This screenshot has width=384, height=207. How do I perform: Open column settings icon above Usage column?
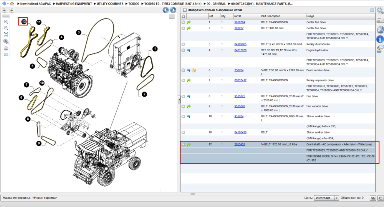372,10
